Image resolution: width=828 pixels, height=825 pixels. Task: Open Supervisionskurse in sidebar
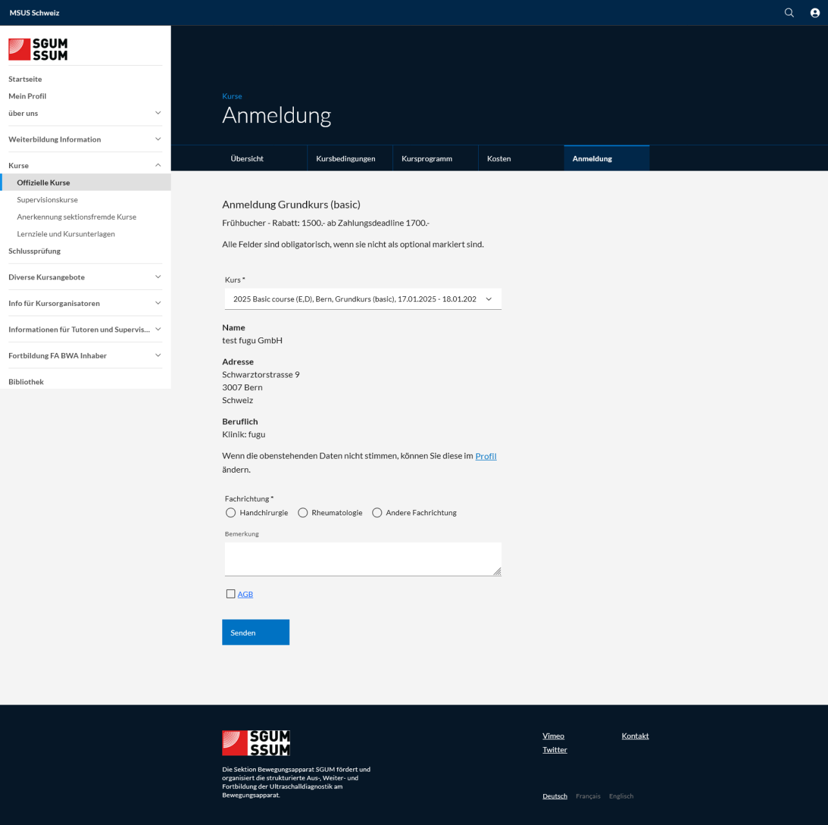pyautogui.click(x=47, y=200)
